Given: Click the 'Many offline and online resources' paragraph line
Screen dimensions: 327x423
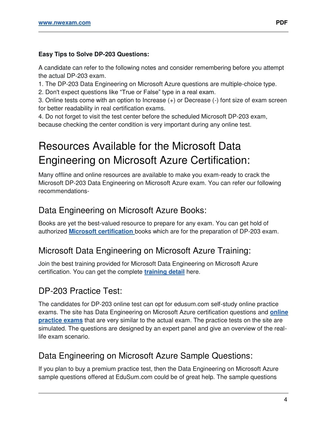Looking at the screenshot, I should (x=154, y=175).
